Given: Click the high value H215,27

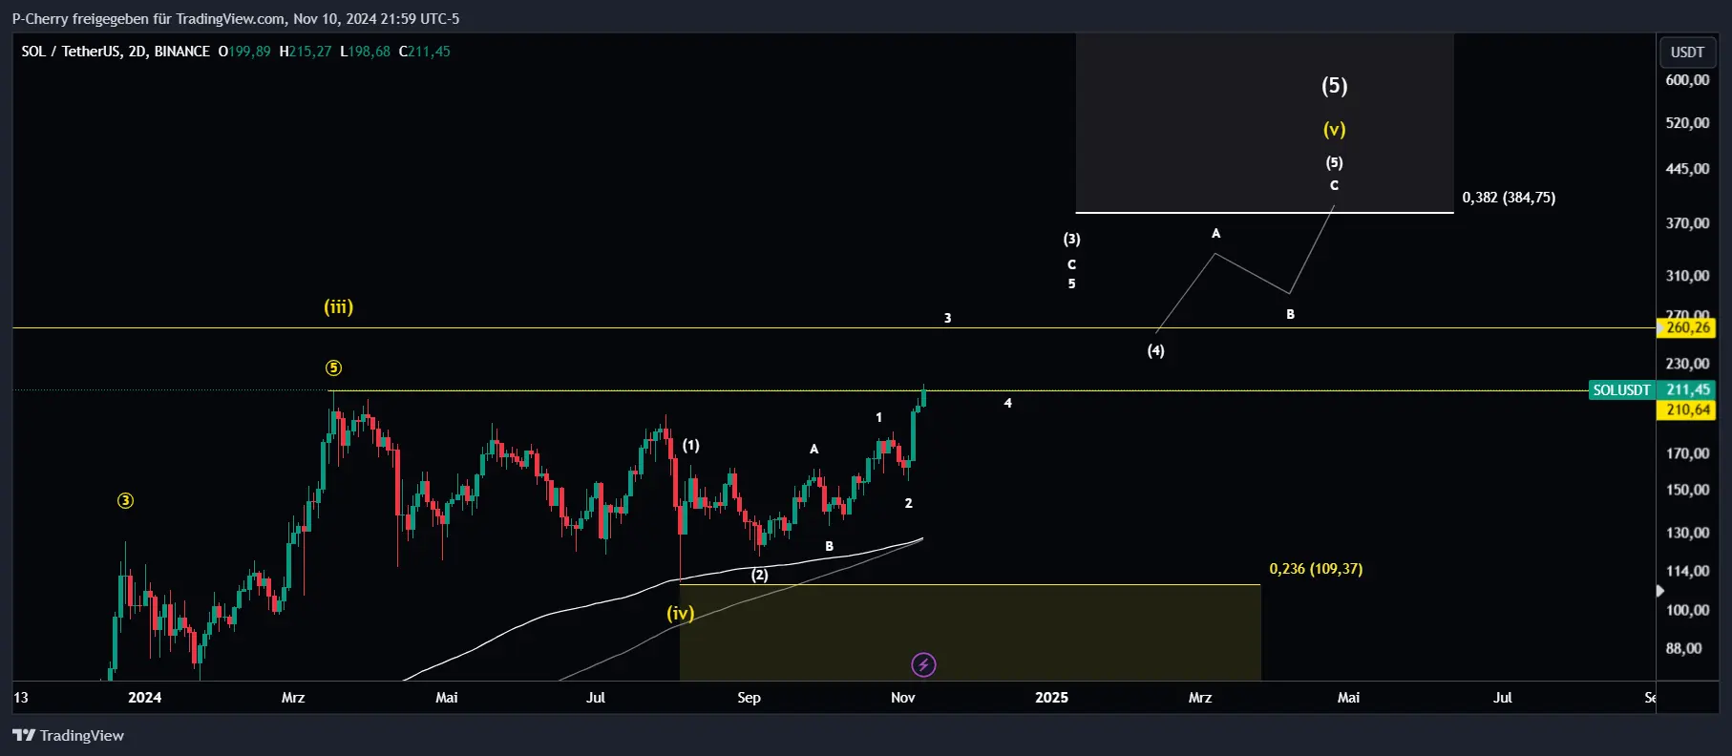Looking at the screenshot, I should point(306,52).
